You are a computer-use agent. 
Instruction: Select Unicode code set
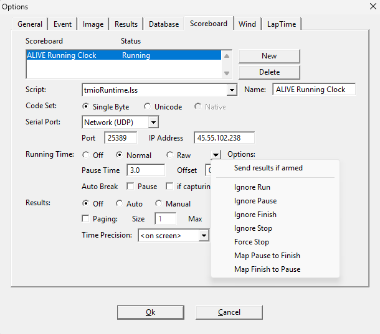(163, 107)
